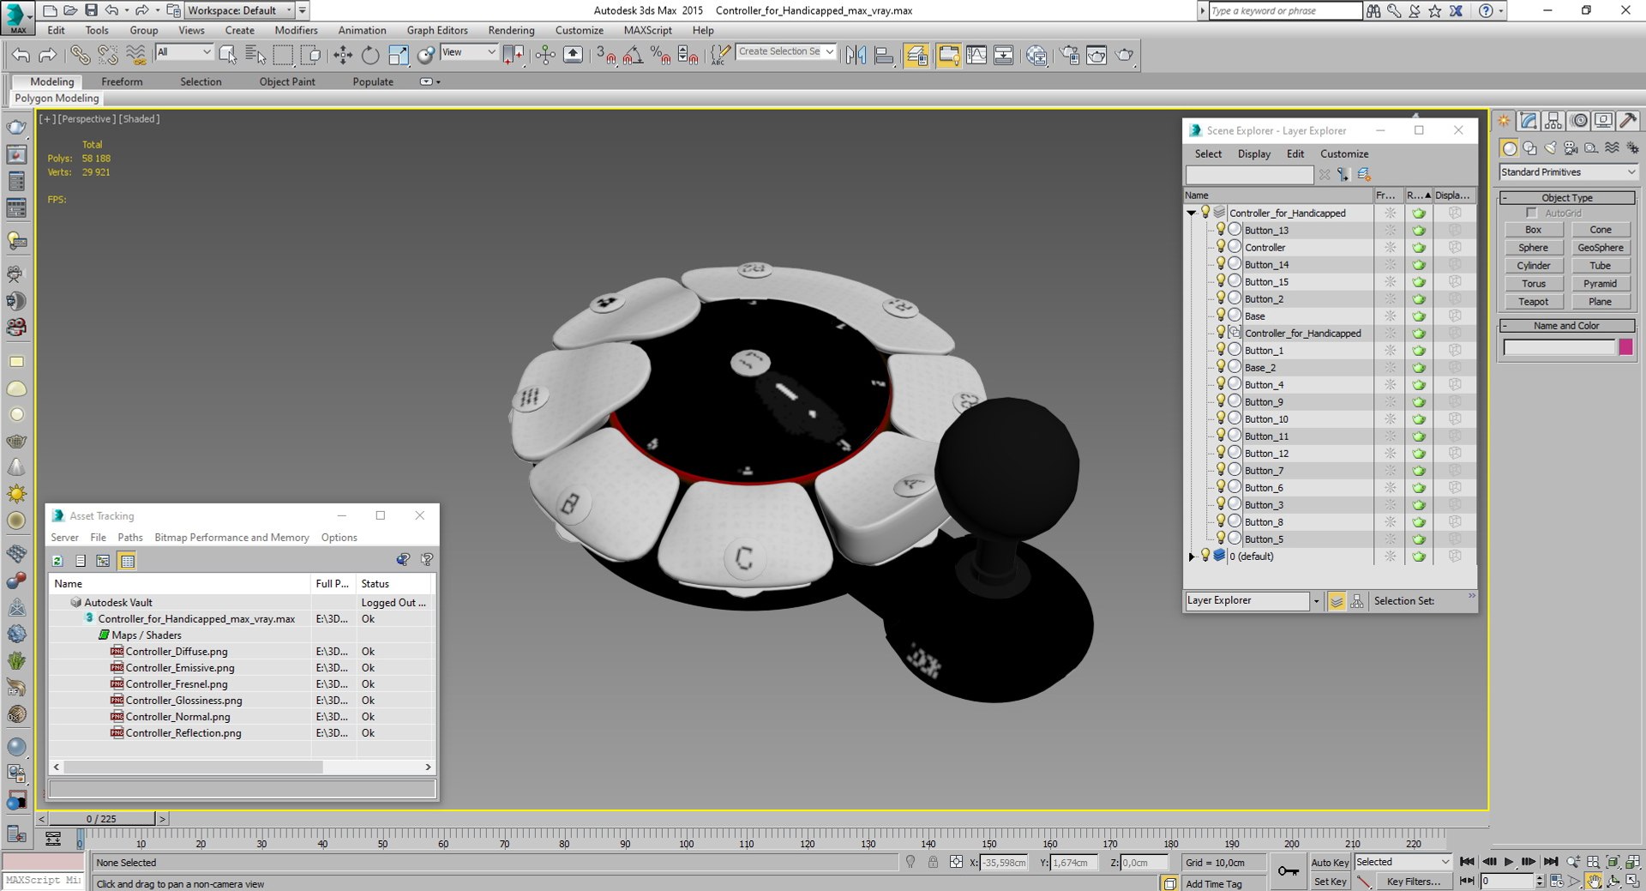Switch to the Hierarchy command panel tab
The height and width of the screenshot is (891, 1646).
click(x=1553, y=121)
